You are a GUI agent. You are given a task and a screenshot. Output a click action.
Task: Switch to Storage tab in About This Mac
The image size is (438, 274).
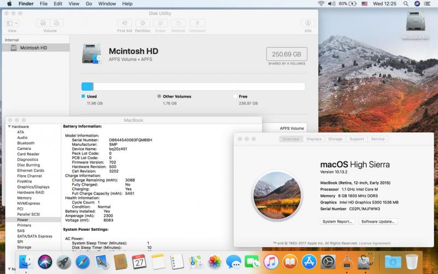click(x=335, y=139)
